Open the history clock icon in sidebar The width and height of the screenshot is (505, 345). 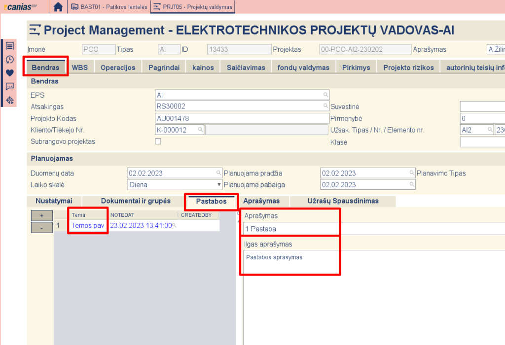tap(9, 59)
